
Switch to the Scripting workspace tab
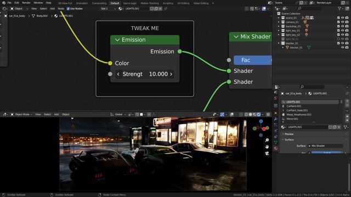[x=168, y=3]
